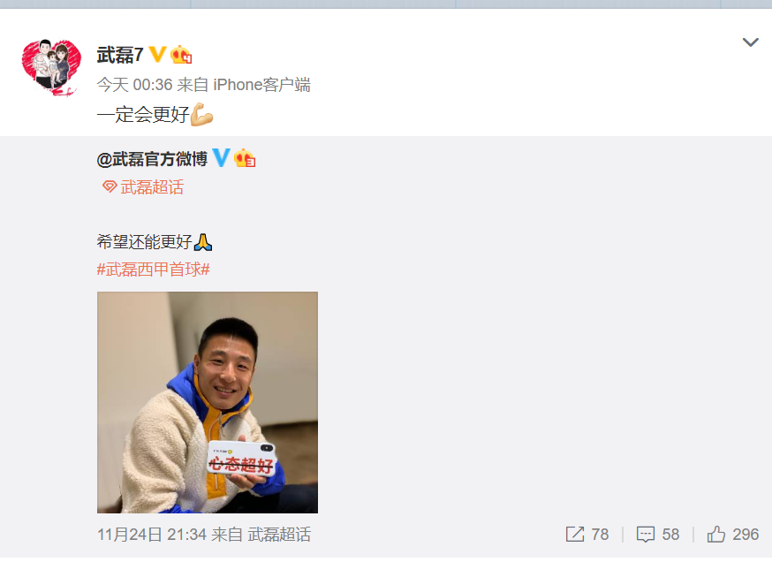Open the 武磊7 username link

click(120, 55)
